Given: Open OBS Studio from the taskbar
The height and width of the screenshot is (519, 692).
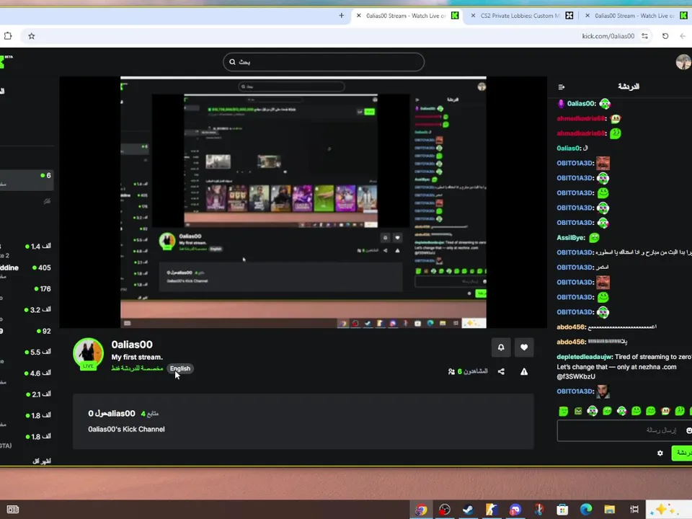Looking at the screenshot, I should [x=445, y=510].
